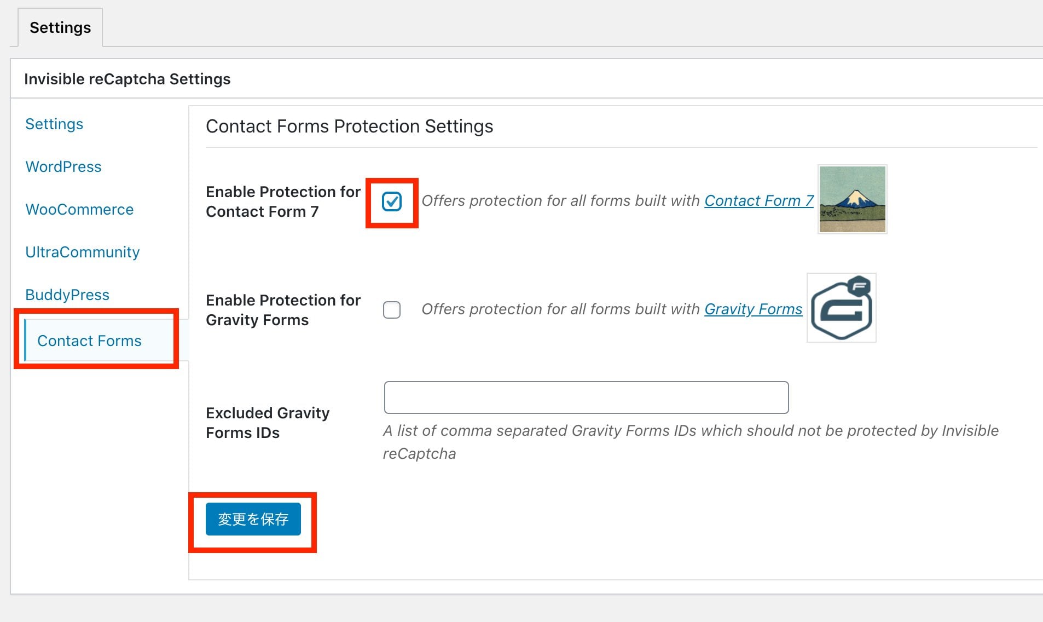Open the Gravity Forms hyperlink
The height and width of the screenshot is (622, 1043).
(753, 309)
